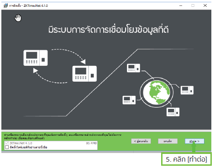
Task: Click the hand cursor icon in the banner
Action: [18, 18]
